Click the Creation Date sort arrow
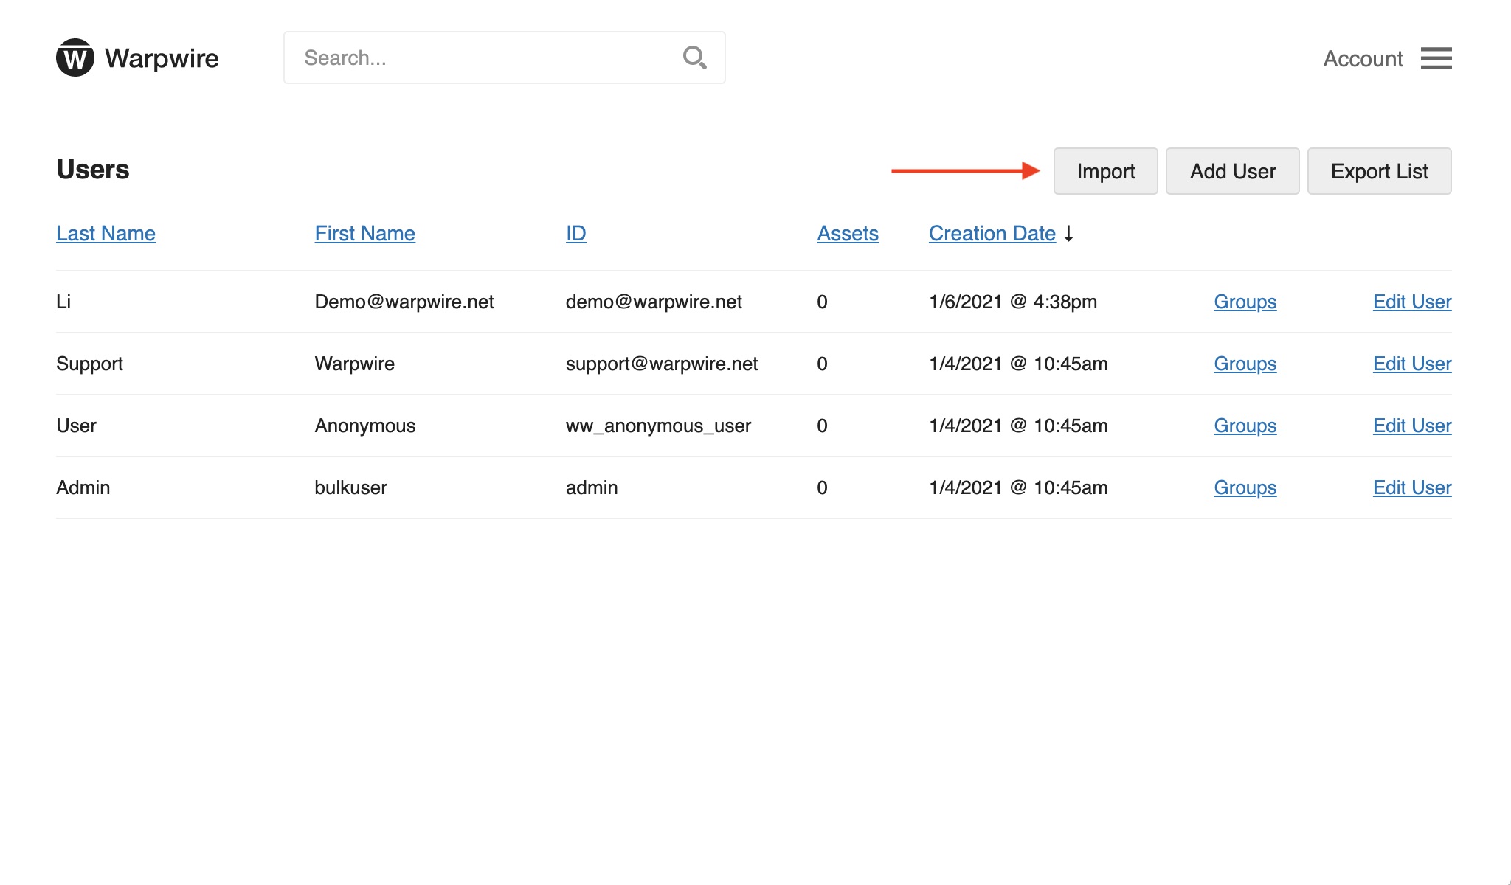The image size is (1511, 885). [1068, 234]
